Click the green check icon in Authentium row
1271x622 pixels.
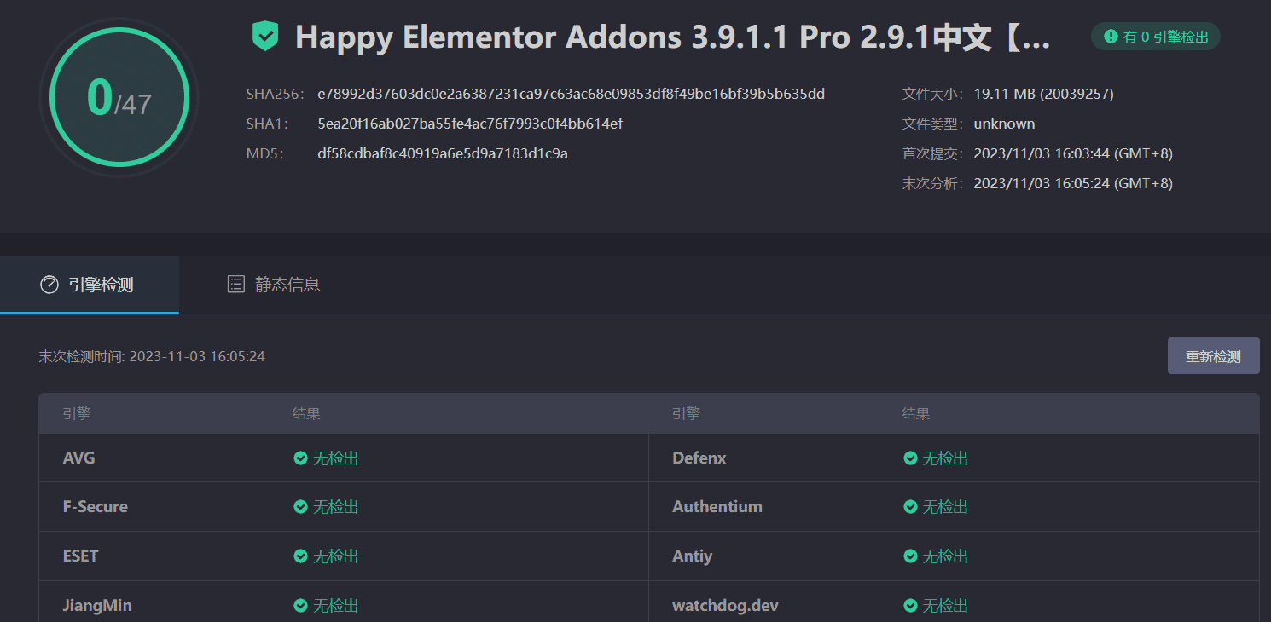coord(910,507)
